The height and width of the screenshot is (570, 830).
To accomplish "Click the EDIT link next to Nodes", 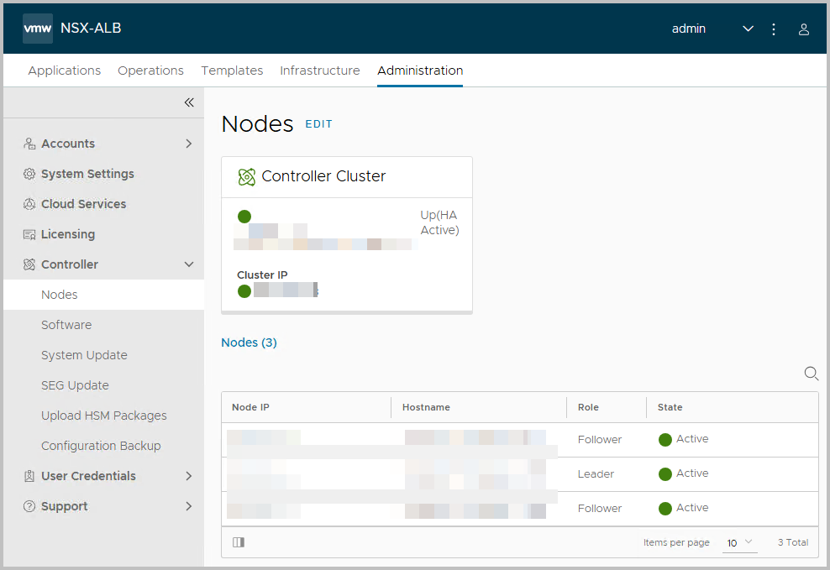I will (318, 124).
